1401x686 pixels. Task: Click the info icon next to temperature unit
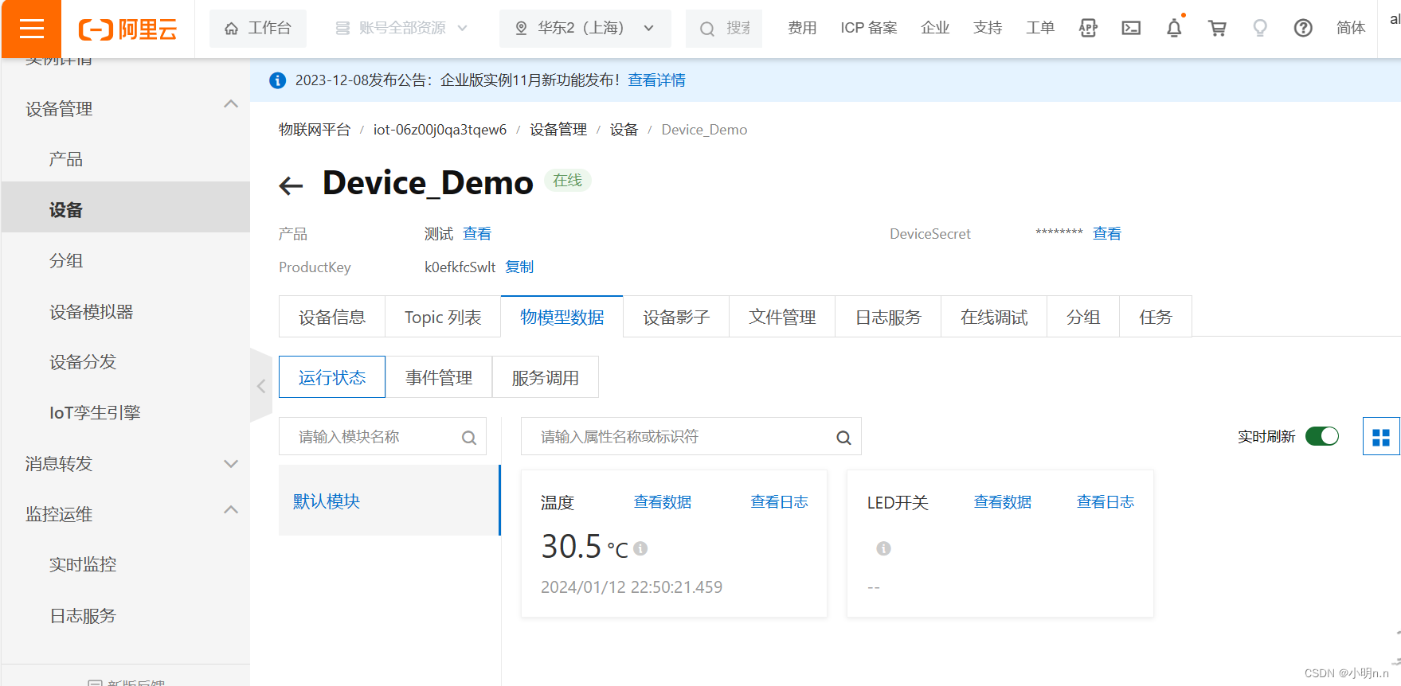coord(640,548)
